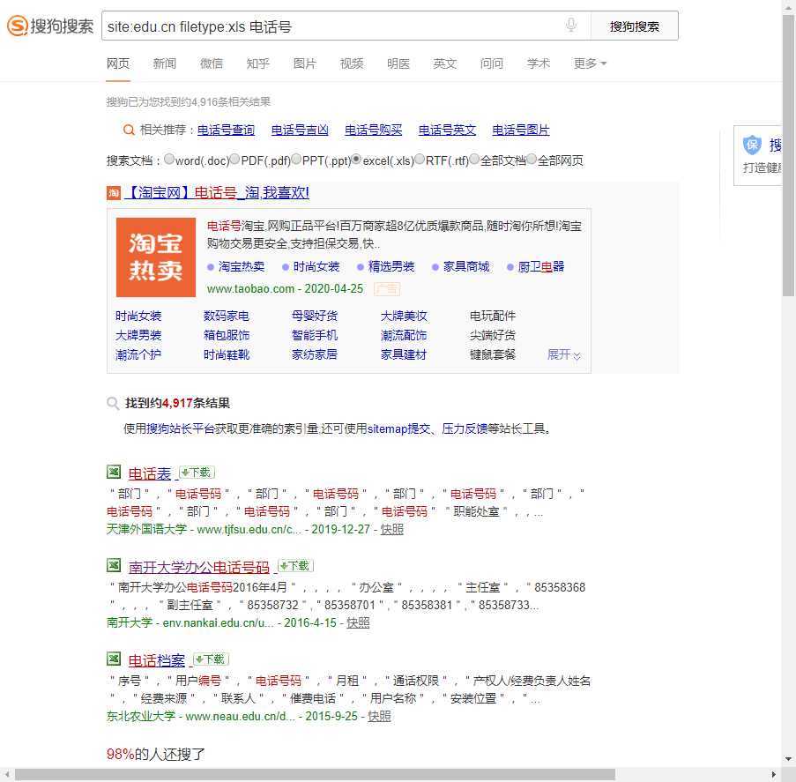Select the PDF(.pdf) radio button
The width and height of the screenshot is (796, 782).
pyautogui.click(x=235, y=160)
